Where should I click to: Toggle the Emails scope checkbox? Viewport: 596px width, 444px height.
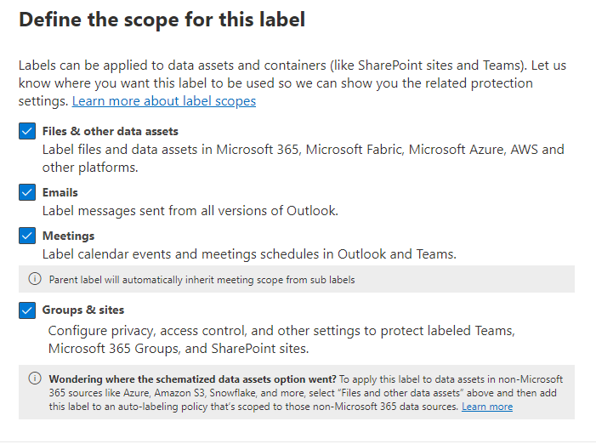click(x=26, y=193)
